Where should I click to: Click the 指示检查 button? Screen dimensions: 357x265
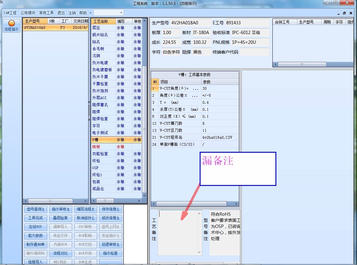pyautogui.click(x=110, y=253)
